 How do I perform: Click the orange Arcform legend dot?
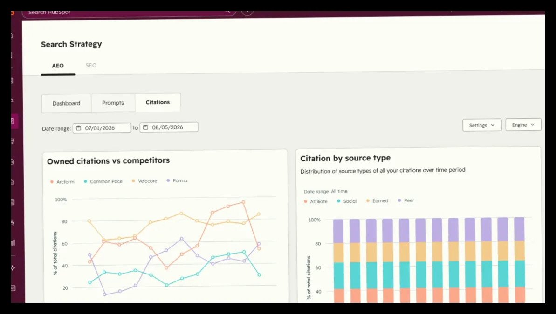52,182
